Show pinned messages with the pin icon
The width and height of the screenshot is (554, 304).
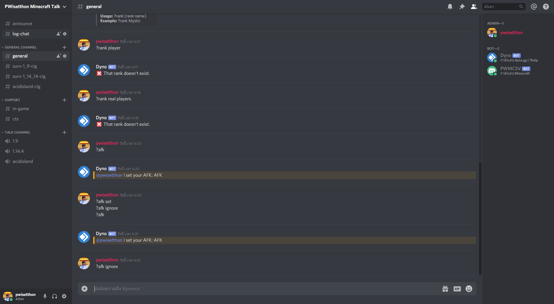(462, 7)
